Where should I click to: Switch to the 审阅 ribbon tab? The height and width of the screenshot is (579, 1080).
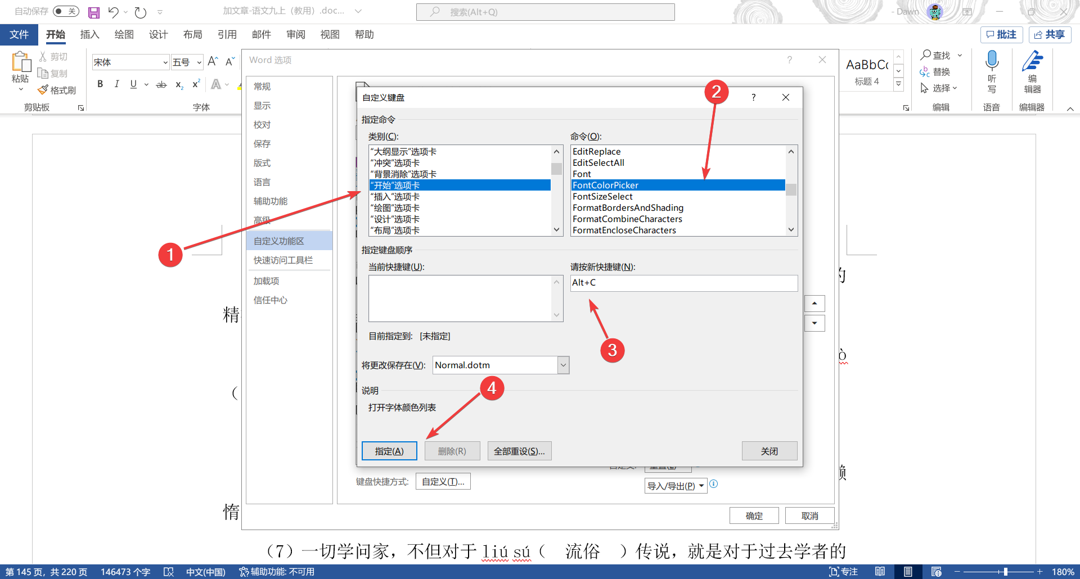pyautogui.click(x=295, y=35)
